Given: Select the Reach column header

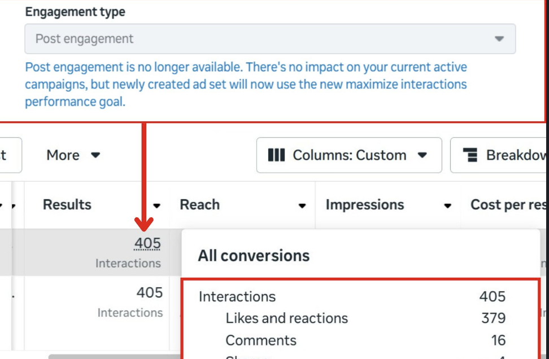Looking at the screenshot, I should 199,205.
